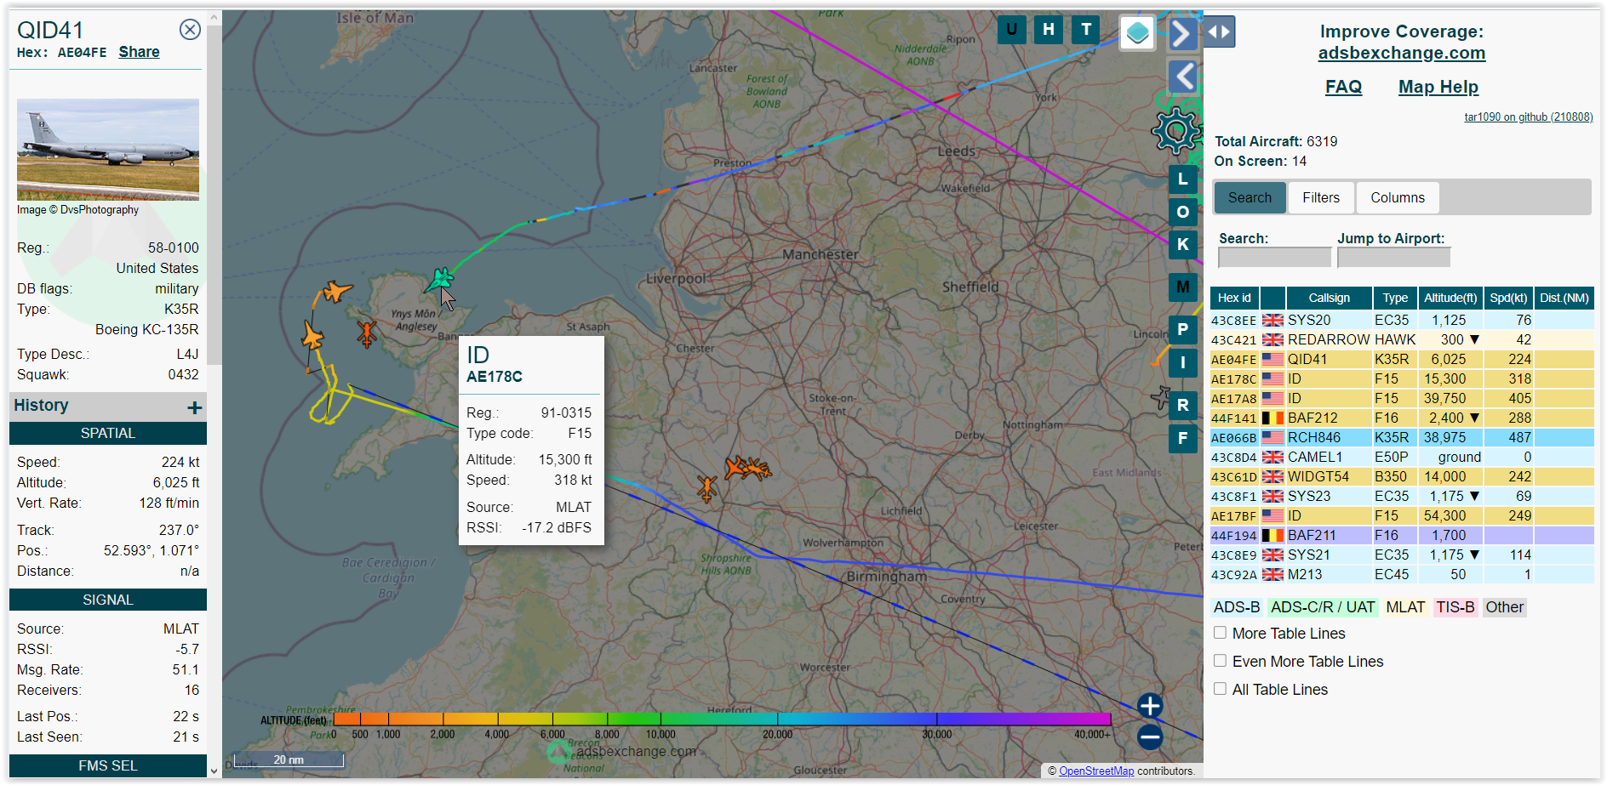Select the RCH846 aircraft row
This screenshot has width=1607, height=785.
click(x=1402, y=437)
